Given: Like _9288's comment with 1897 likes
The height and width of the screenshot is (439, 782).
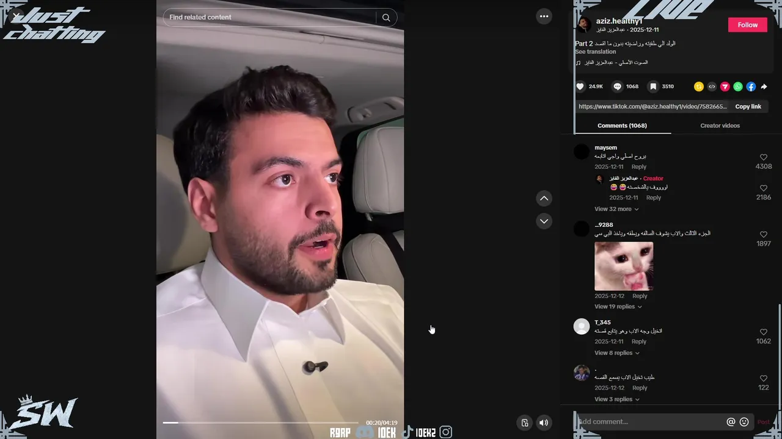Looking at the screenshot, I should click(763, 235).
